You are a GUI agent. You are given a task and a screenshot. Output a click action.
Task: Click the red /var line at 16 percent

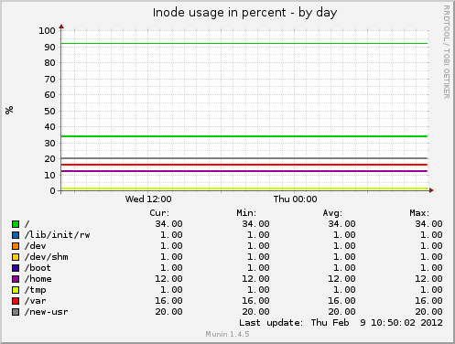244,165
